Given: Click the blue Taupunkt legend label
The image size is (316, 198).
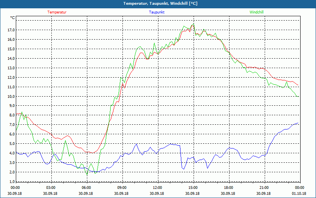Looking at the screenshot, I should pyautogui.click(x=157, y=12).
